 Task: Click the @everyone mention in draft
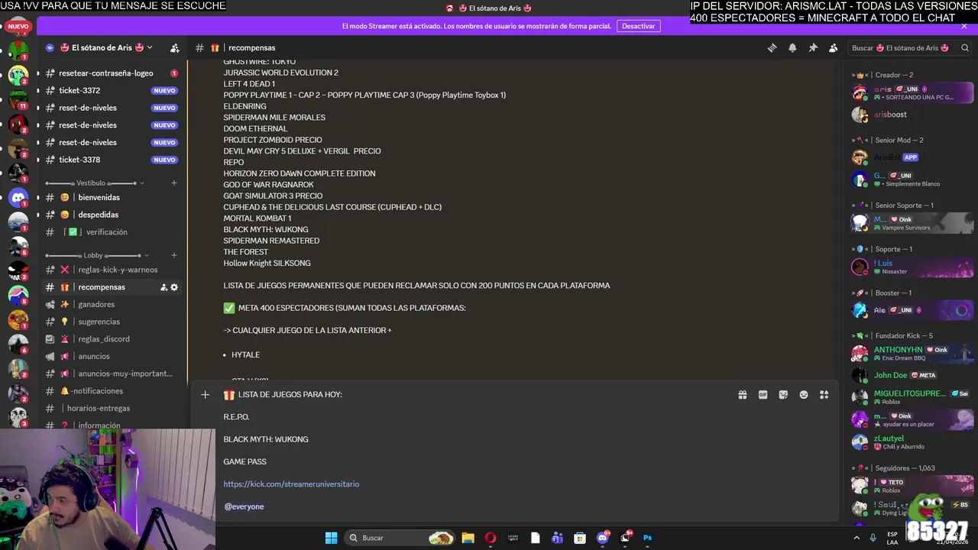tap(244, 506)
